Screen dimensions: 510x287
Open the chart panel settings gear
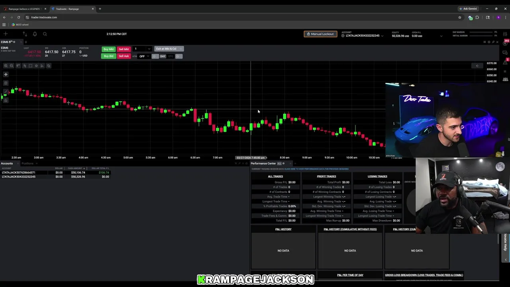coord(489,42)
